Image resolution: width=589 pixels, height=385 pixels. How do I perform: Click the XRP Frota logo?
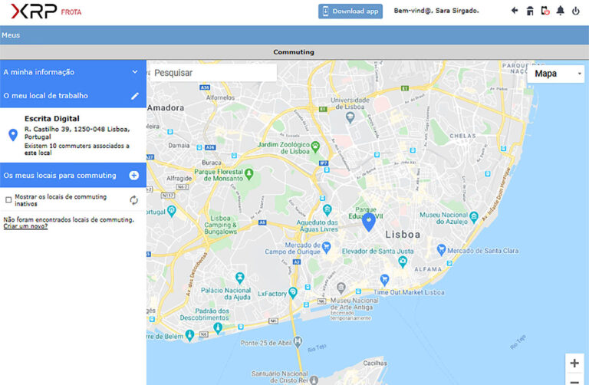[x=46, y=12]
